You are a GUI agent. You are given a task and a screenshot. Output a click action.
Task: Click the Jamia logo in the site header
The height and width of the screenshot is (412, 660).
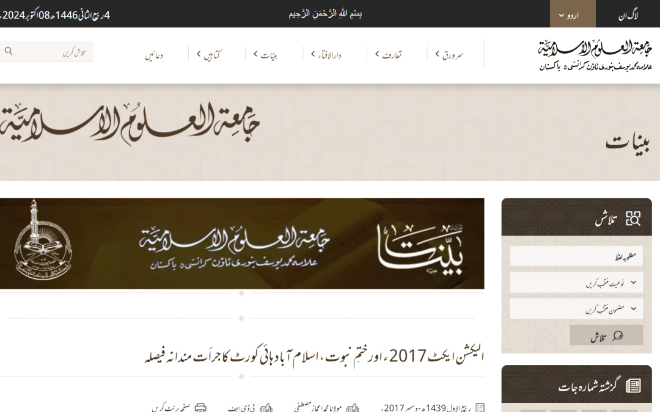[x=595, y=55]
